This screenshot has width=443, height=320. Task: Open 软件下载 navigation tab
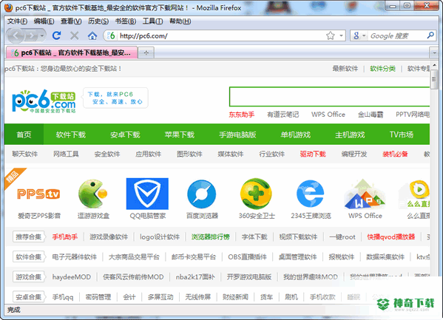(x=71, y=135)
